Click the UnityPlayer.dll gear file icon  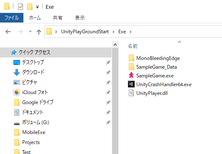tap(131, 93)
